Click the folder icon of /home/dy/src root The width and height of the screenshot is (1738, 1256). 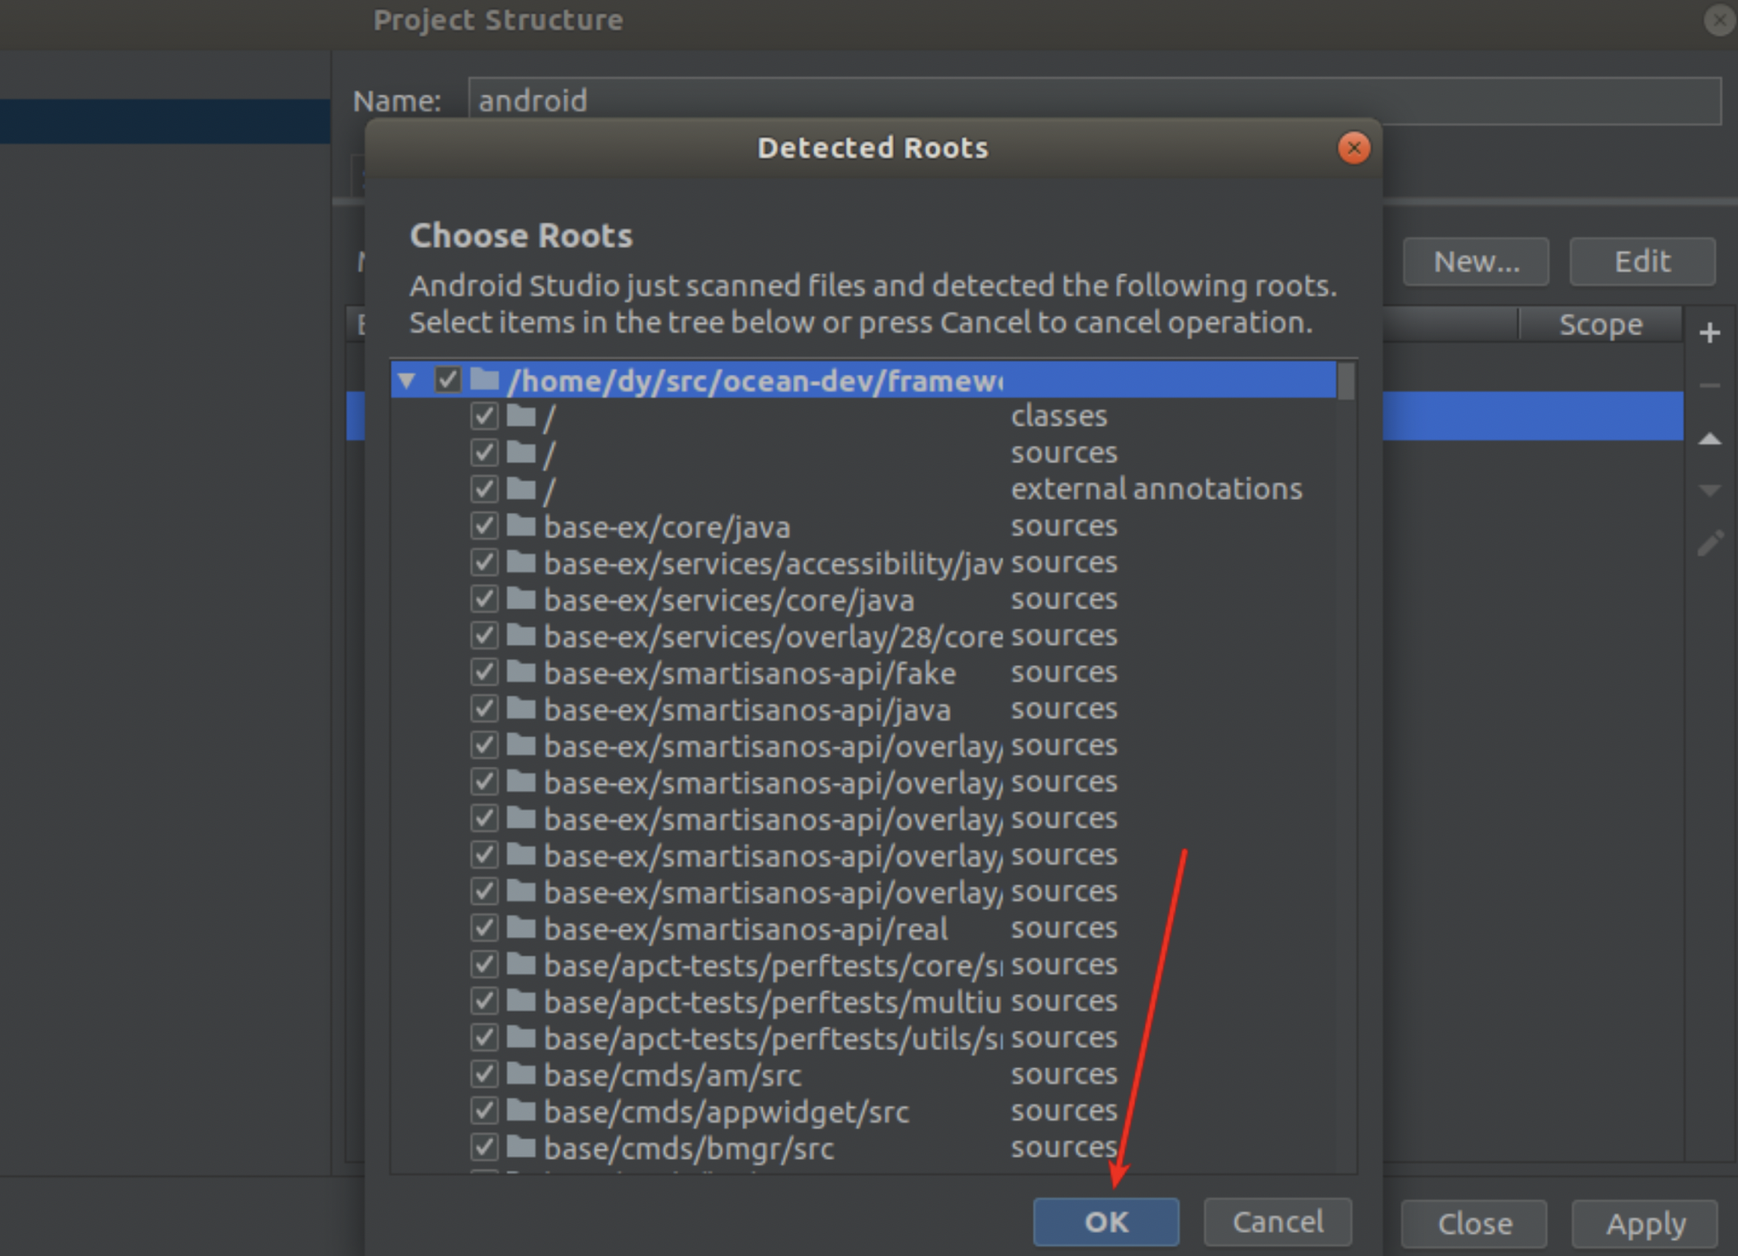(485, 380)
